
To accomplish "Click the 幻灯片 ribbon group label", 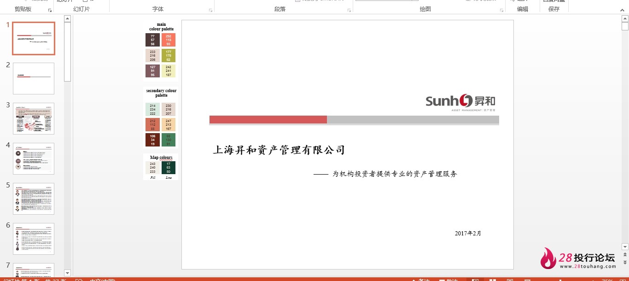I will pos(82,9).
